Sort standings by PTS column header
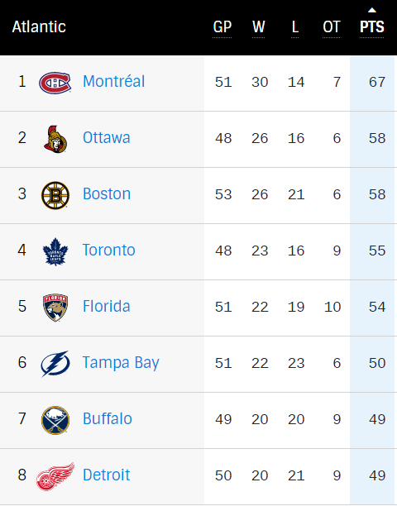 372,26
